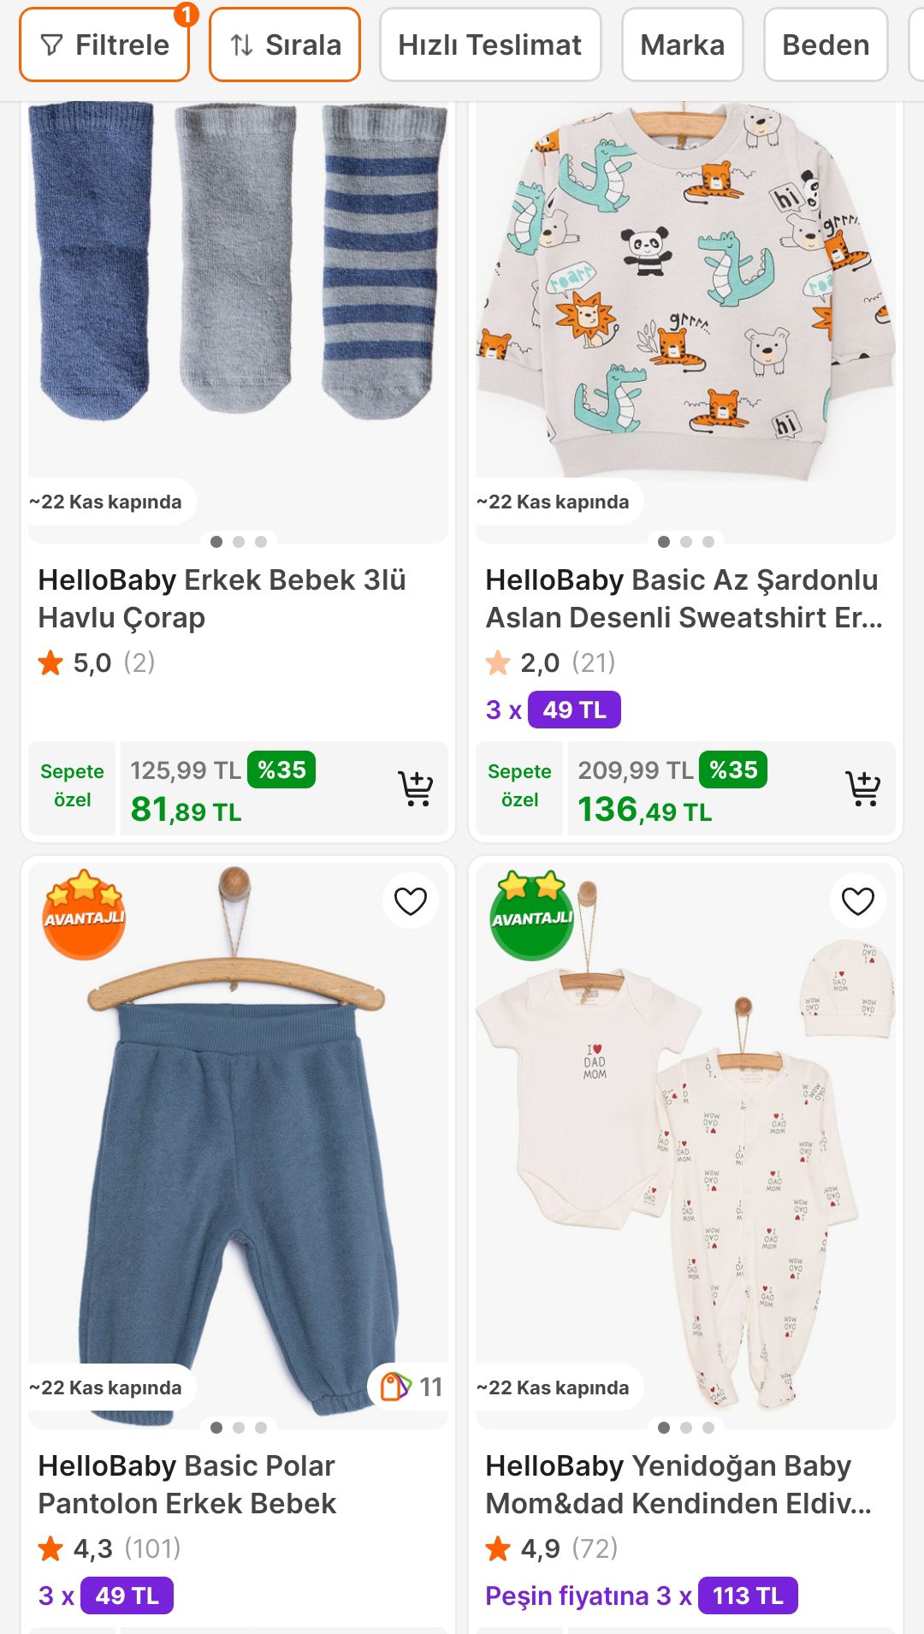Tap the image pager dots under the sweatshirt
This screenshot has width=924, height=1634.
[685, 541]
